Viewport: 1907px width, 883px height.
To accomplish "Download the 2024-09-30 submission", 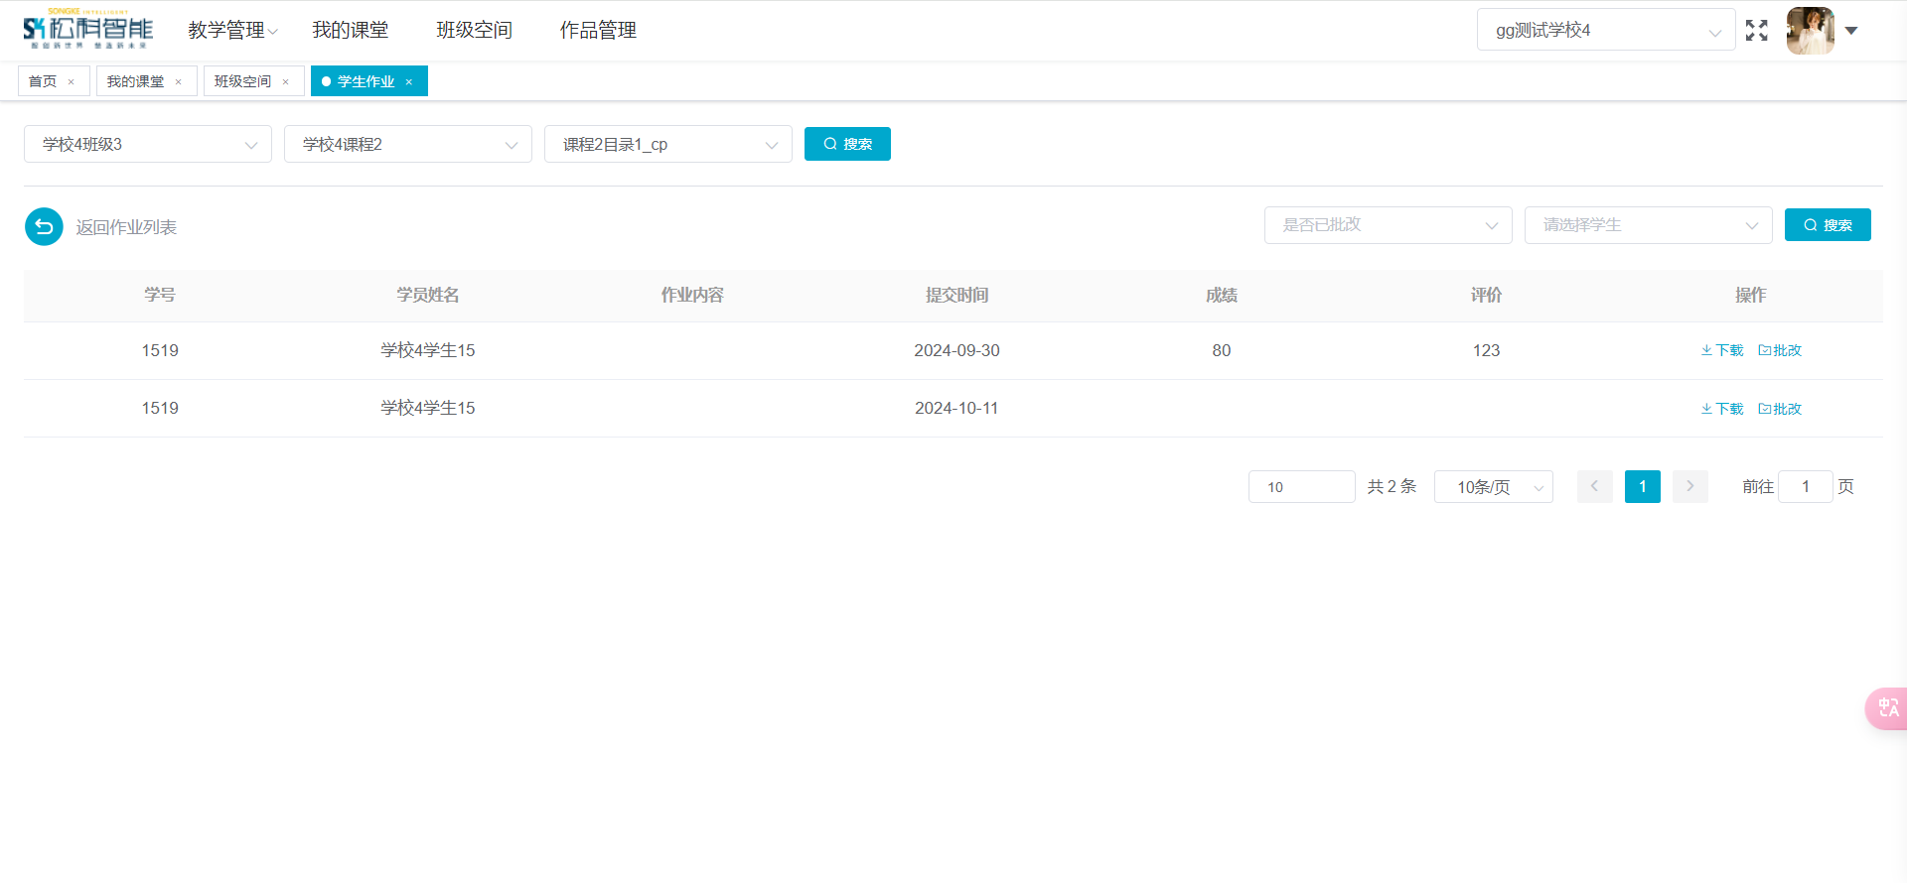I will pyautogui.click(x=1722, y=350).
